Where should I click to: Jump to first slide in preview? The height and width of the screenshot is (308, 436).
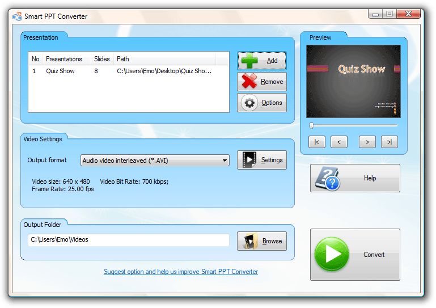(317, 142)
